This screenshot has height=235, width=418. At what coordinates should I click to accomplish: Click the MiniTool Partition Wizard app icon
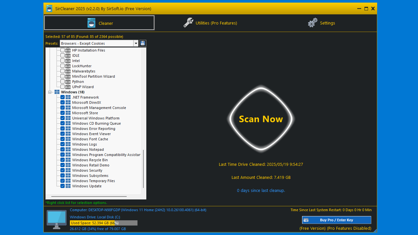68,76
